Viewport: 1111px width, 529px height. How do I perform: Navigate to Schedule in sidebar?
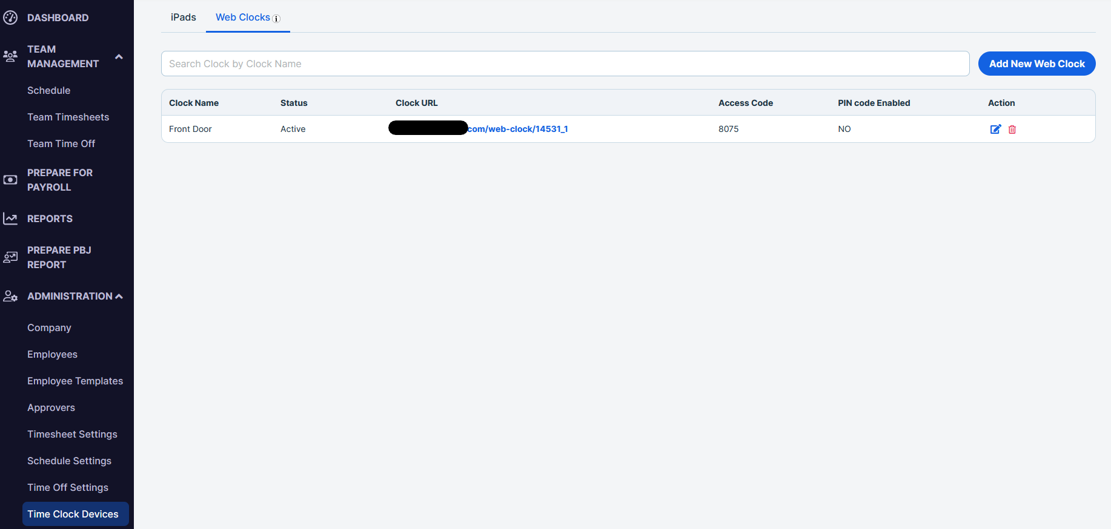[x=48, y=90]
